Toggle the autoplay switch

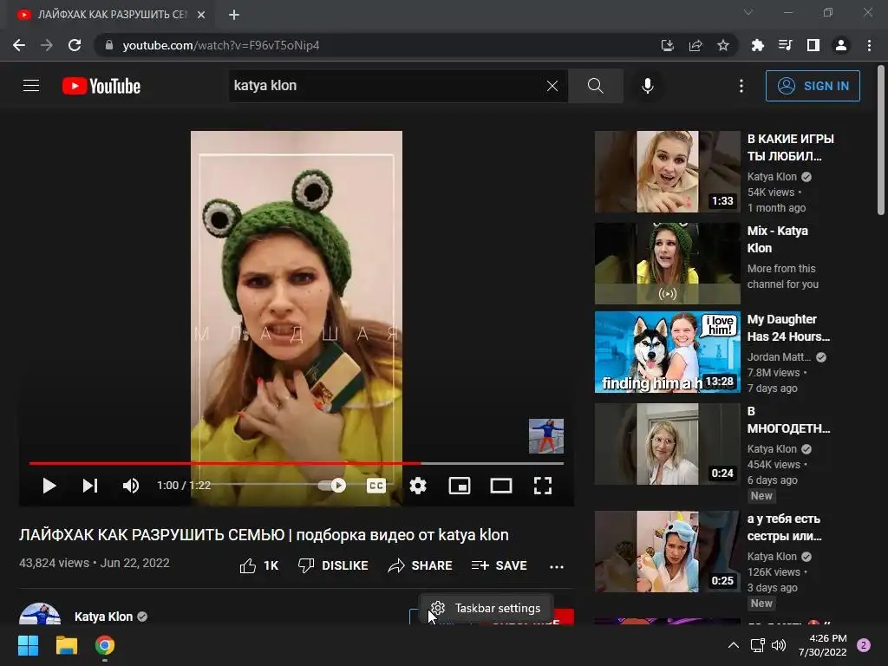332,486
